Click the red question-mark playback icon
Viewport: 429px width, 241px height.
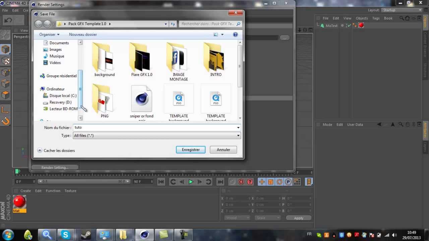[x=250, y=182]
